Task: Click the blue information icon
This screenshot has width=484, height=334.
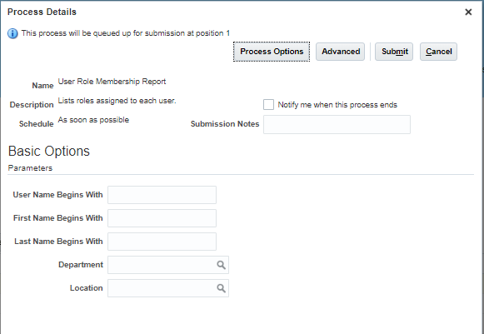Action: pyautogui.click(x=12, y=33)
